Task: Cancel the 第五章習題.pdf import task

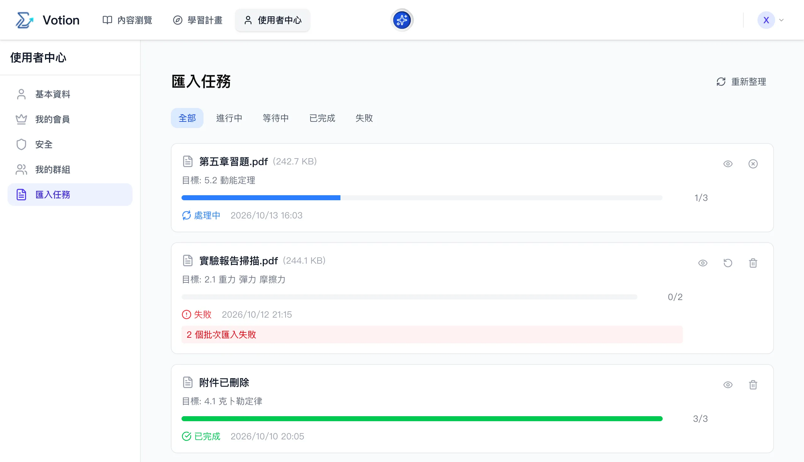Action: pos(753,164)
